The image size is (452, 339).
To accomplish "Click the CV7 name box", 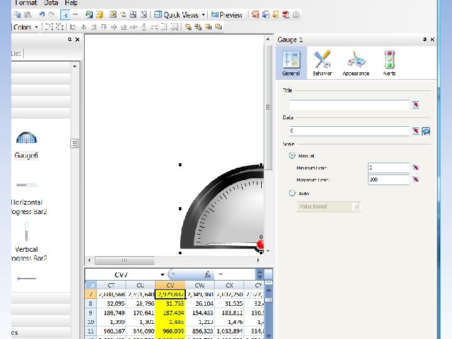I will coord(122,274).
